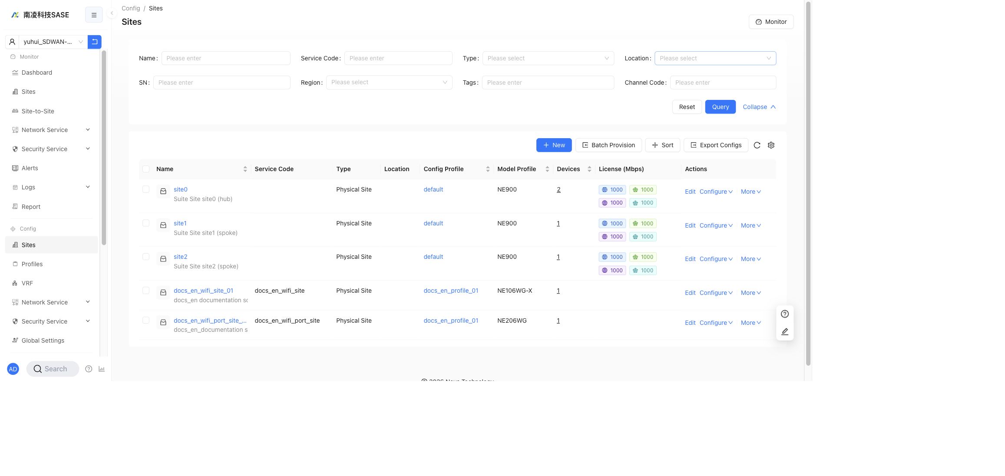The height and width of the screenshot is (476, 1005).
Task: Sort by Devices column arrows
Action: click(589, 169)
